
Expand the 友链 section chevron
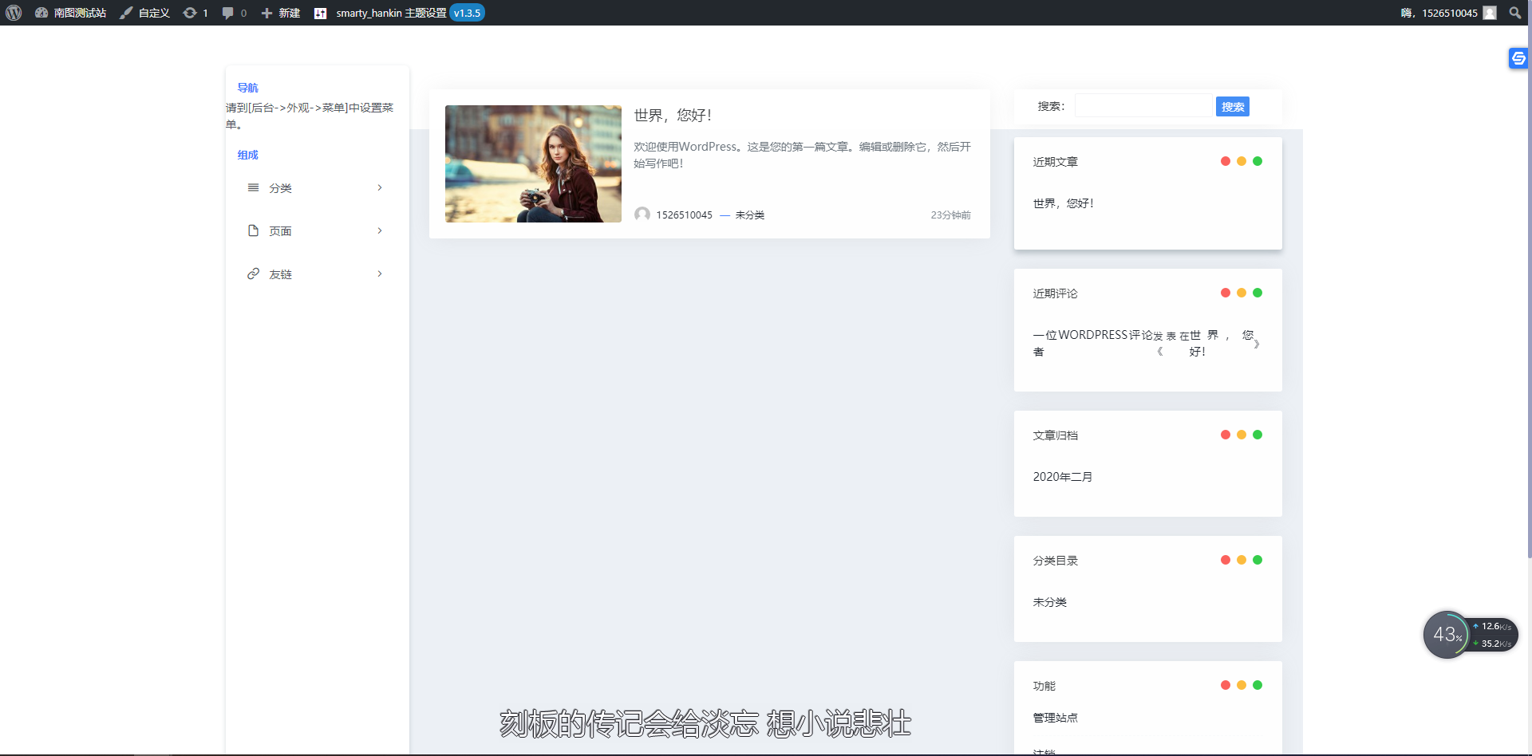pos(379,274)
